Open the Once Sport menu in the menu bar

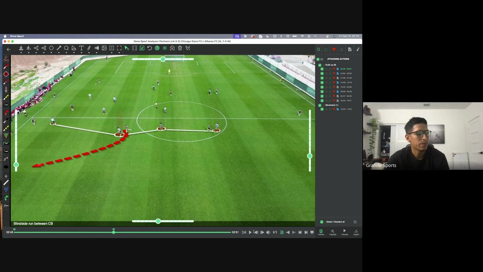coord(17,36)
